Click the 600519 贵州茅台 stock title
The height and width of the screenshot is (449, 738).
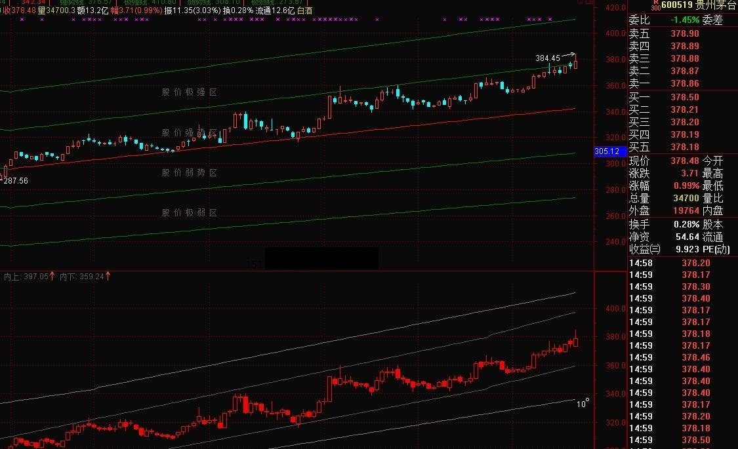699,5
